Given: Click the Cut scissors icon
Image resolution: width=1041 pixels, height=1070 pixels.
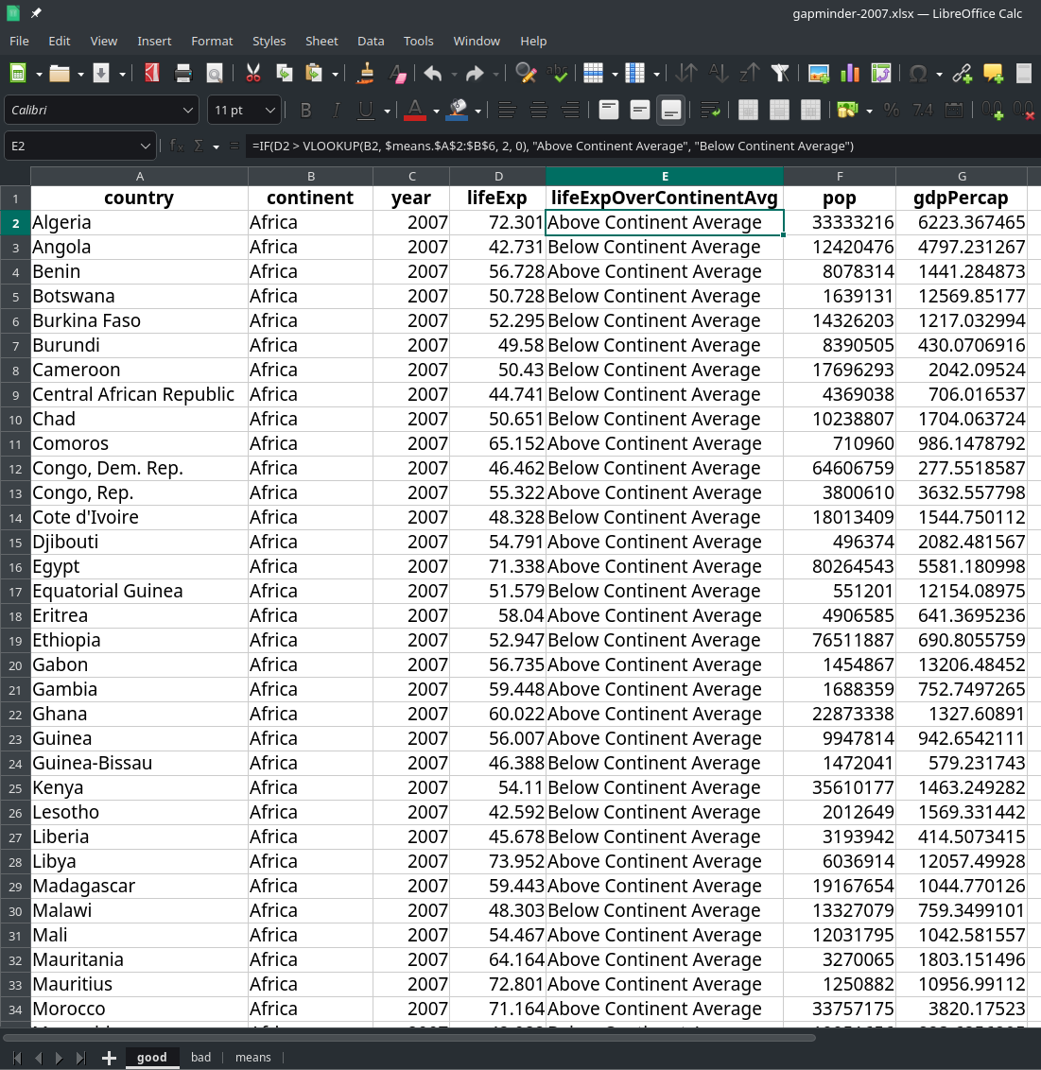Looking at the screenshot, I should pyautogui.click(x=252, y=74).
